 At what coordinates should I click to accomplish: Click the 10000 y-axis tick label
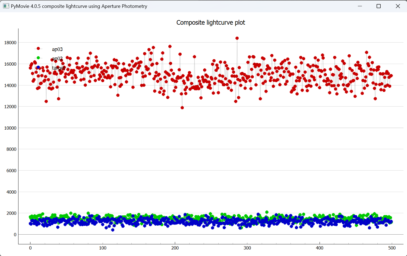10,128
